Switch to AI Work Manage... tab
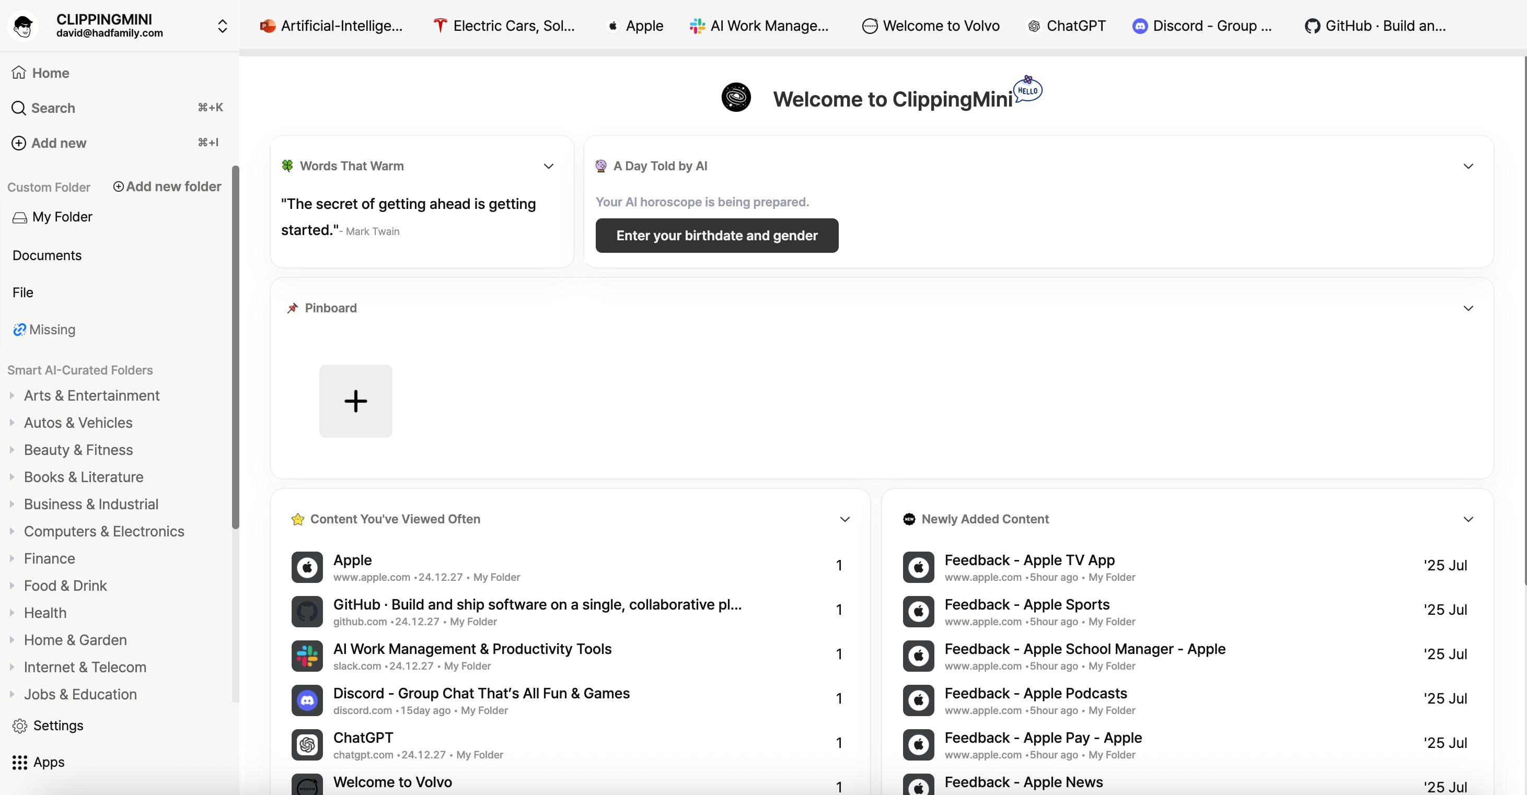Screen dimensions: 1527x795 tap(759, 26)
